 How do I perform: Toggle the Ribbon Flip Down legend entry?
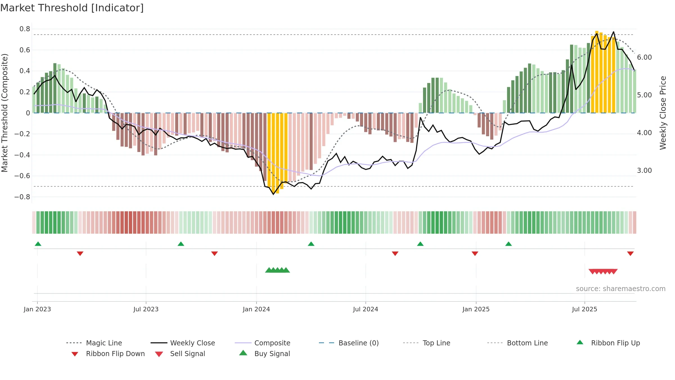108,354
